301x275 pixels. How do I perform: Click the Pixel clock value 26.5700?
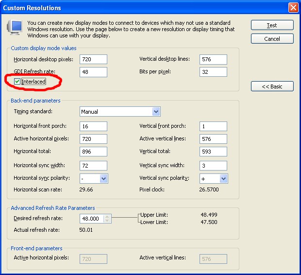(209, 189)
